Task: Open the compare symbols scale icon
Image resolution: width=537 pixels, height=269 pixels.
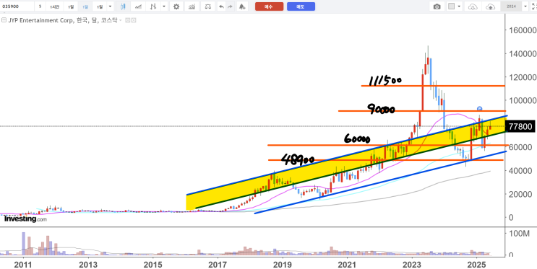Action: click(208, 6)
